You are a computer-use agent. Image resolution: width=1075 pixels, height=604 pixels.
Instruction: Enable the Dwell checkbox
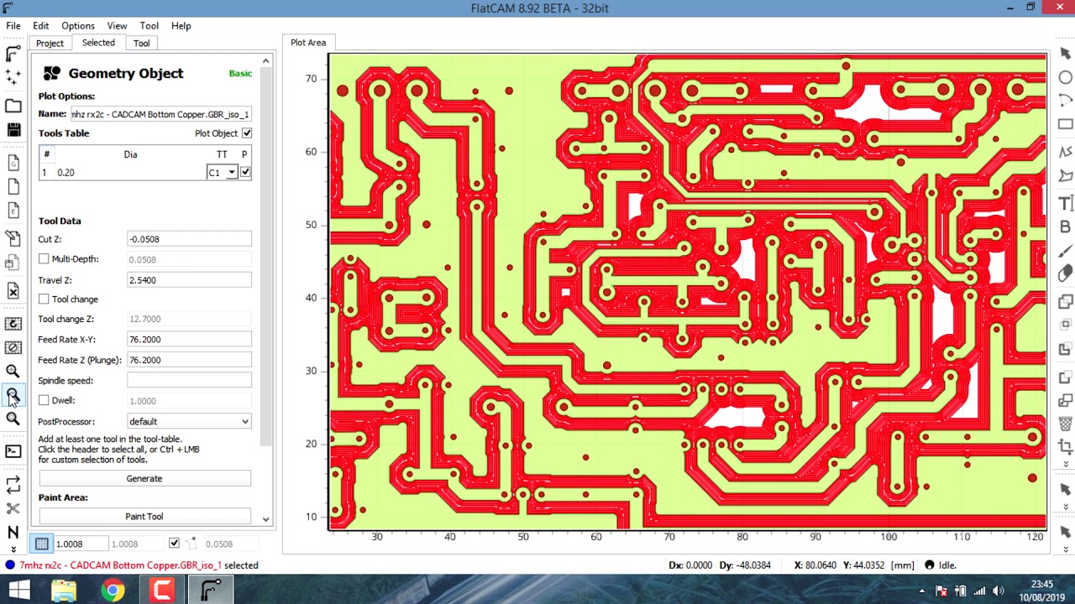click(x=44, y=401)
